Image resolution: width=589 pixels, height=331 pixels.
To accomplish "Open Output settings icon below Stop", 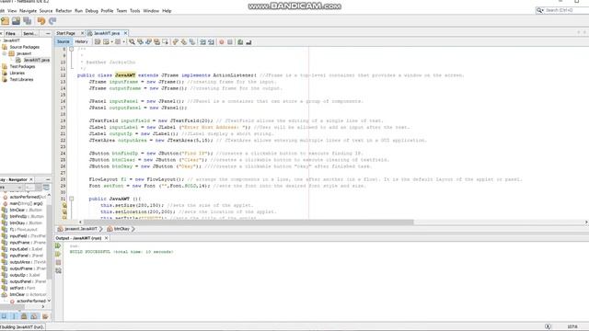I will 58,270.
